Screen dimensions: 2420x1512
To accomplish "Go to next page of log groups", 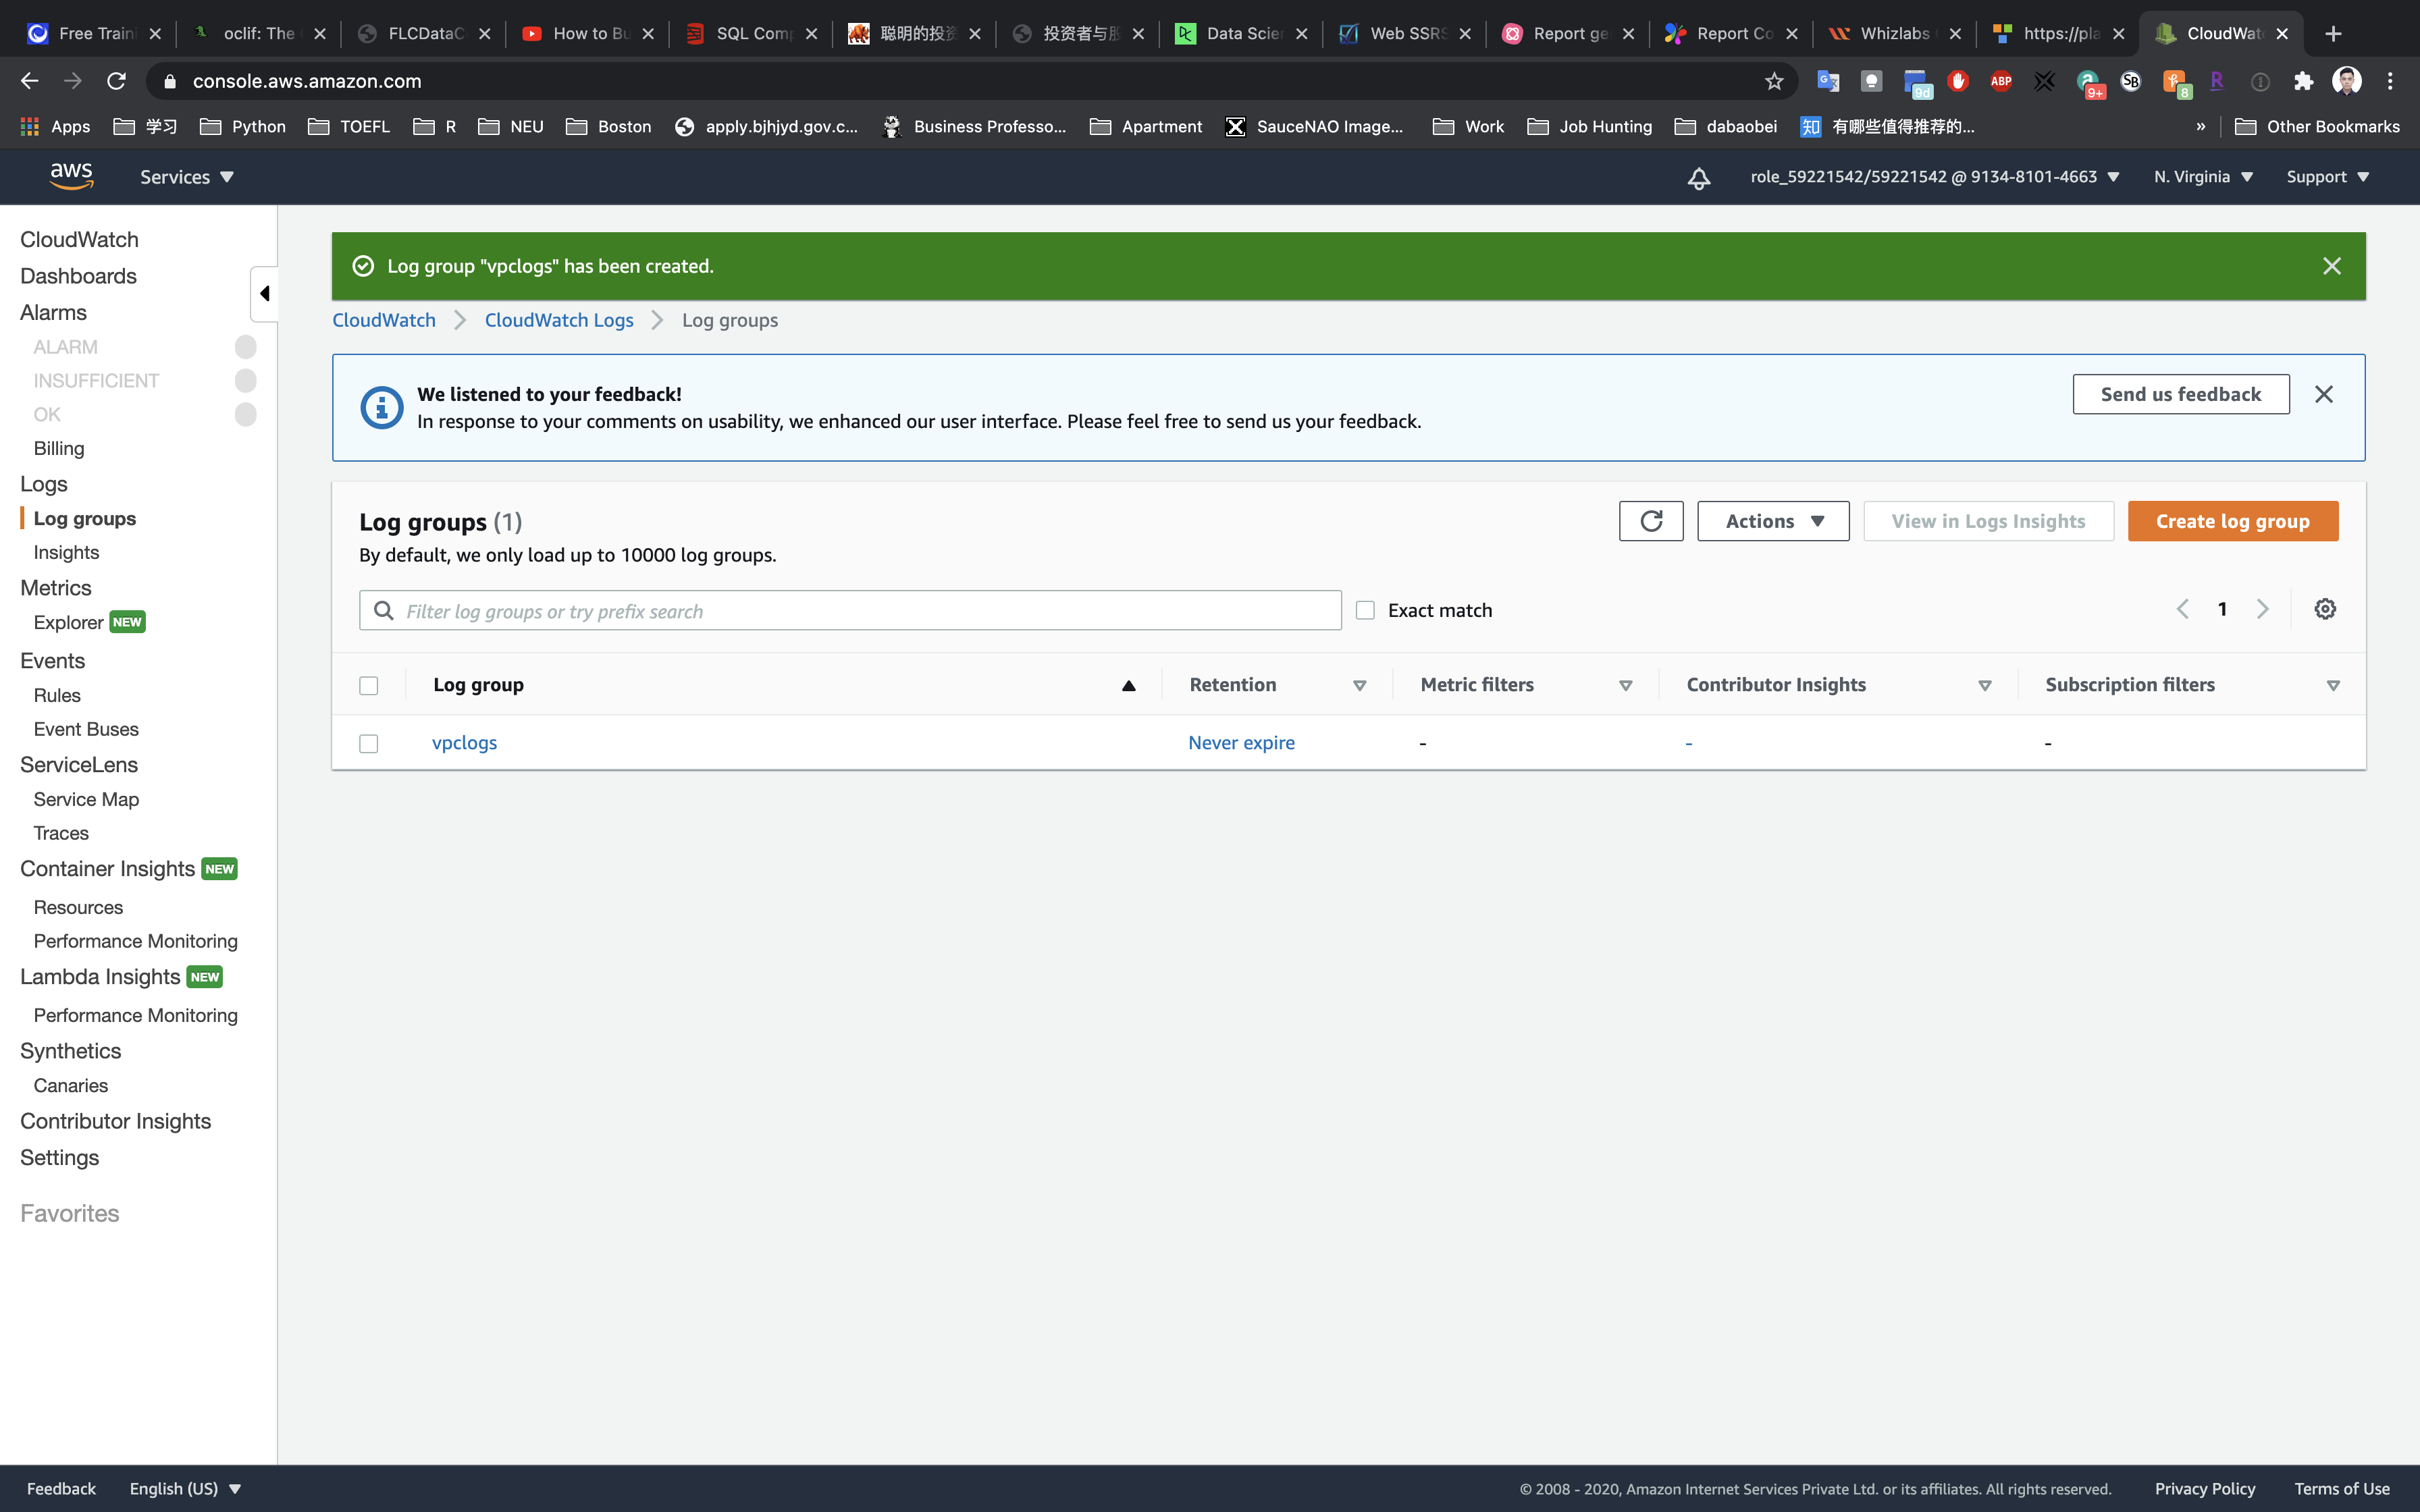I will [x=2263, y=609].
